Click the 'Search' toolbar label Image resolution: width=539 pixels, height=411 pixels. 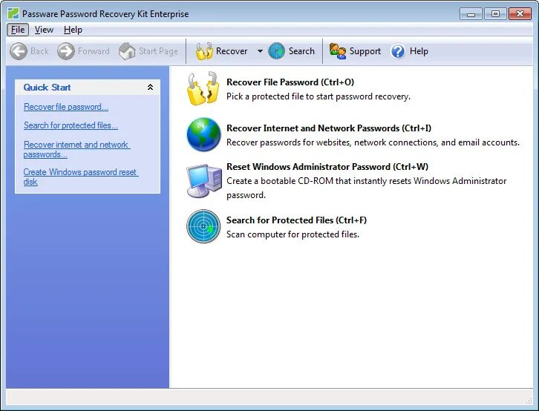click(x=301, y=51)
